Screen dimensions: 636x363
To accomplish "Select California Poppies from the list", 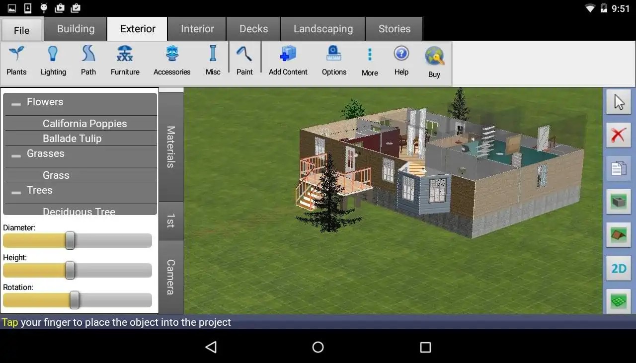I will tap(84, 123).
